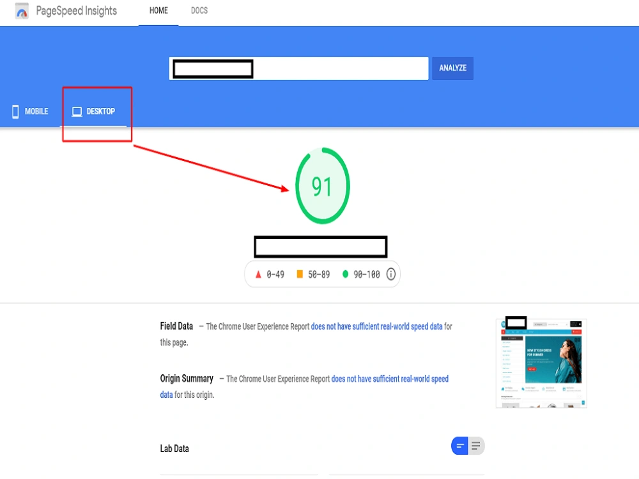Click the 0-49 range label
This screenshot has height=479, width=639.
pyautogui.click(x=275, y=275)
